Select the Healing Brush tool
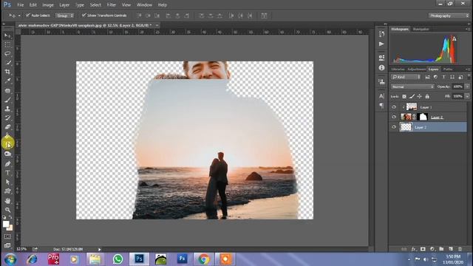This screenshot has width=473, height=266. (7, 90)
